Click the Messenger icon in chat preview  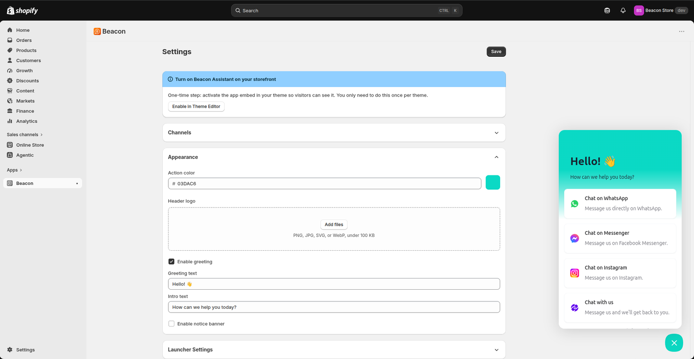pos(574,238)
